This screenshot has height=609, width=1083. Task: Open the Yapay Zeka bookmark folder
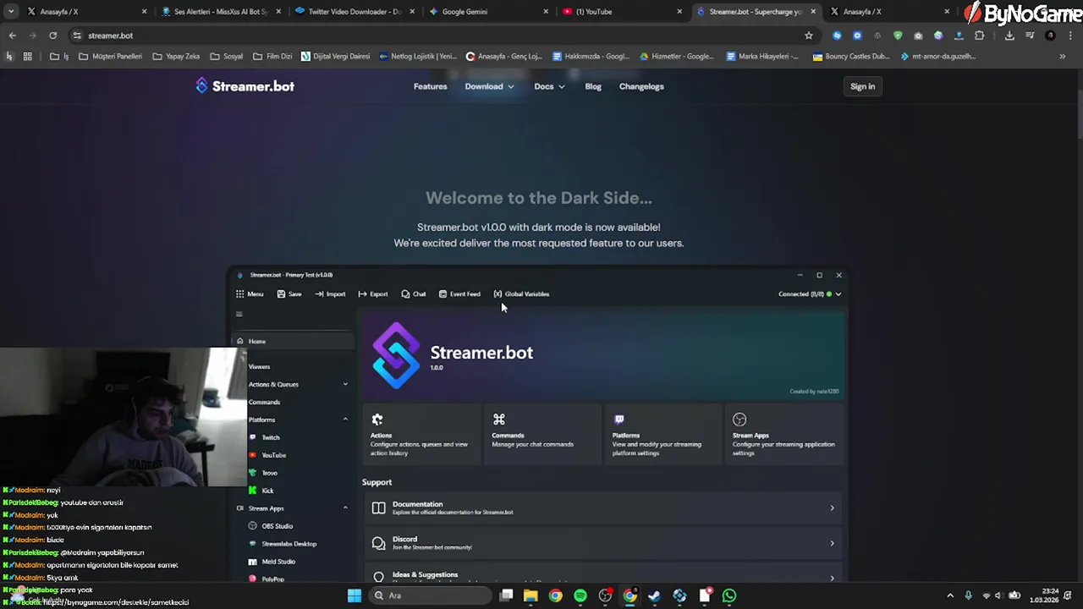(x=176, y=57)
